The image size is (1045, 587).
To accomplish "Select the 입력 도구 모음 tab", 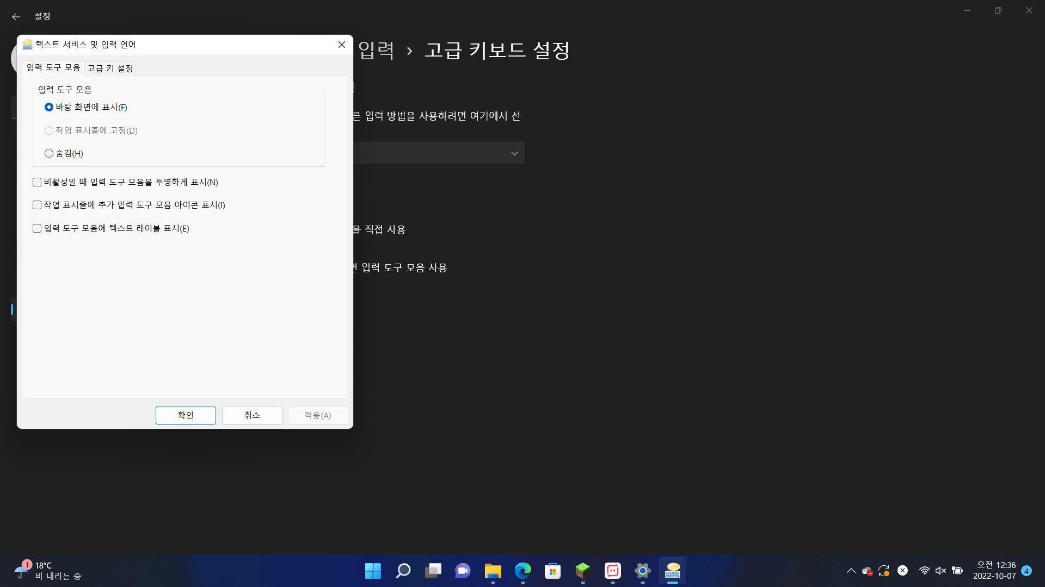I will point(53,67).
